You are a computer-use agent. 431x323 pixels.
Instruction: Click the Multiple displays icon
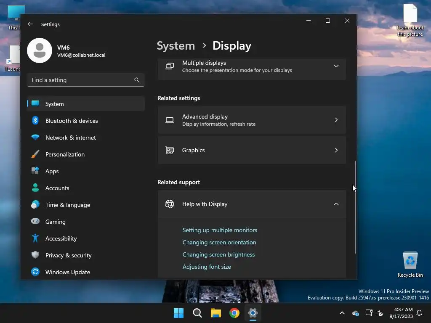tap(170, 66)
